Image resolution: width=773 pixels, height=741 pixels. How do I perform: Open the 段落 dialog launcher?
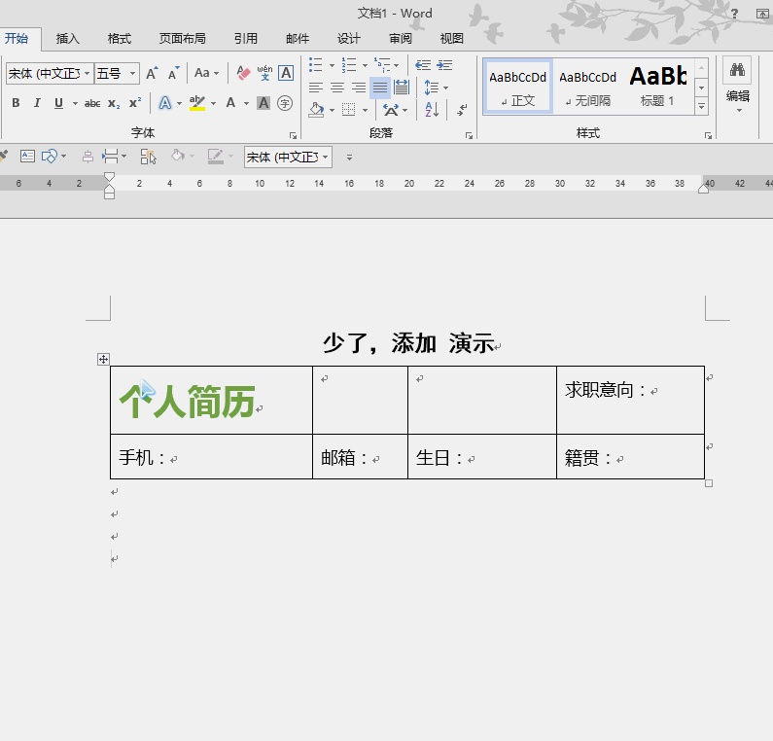click(469, 135)
